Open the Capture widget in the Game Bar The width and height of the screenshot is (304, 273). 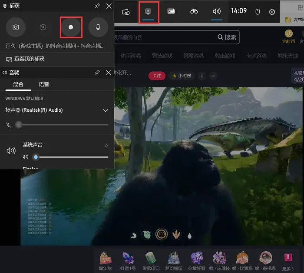[x=148, y=11]
